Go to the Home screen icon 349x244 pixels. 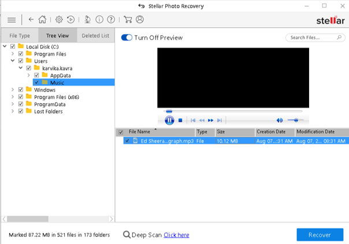click(42, 20)
